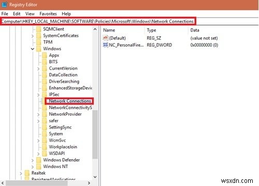
Task: Select the (Default) value name
Action: click(118, 38)
